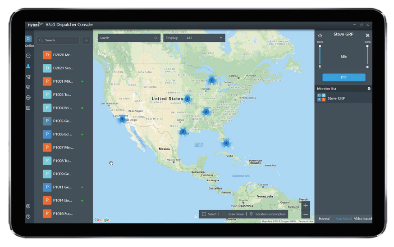Image resolution: width=394 pixels, height=247 pixels.
Task: Open the call history phone icon
Action: [28, 77]
